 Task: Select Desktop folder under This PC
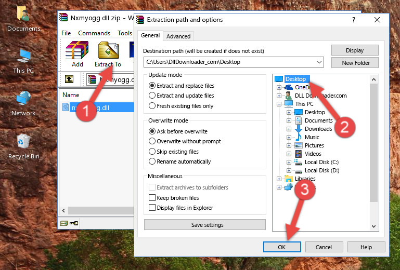315,112
